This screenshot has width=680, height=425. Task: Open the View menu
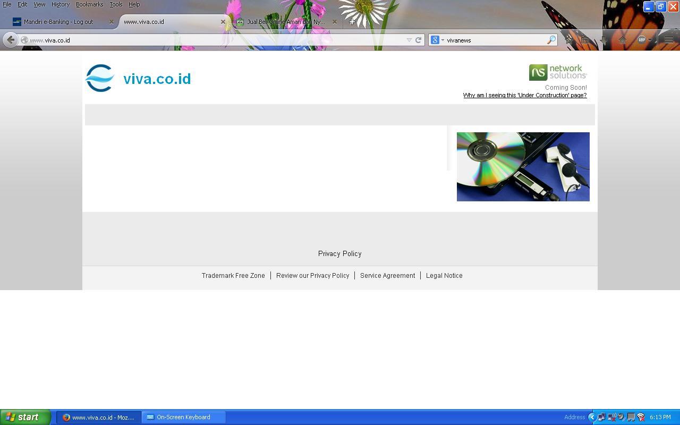point(39,4)
